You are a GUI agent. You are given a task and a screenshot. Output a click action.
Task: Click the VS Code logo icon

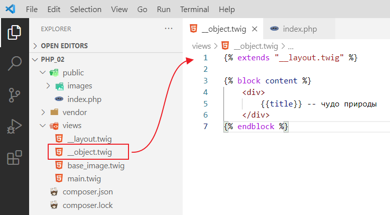11,9
